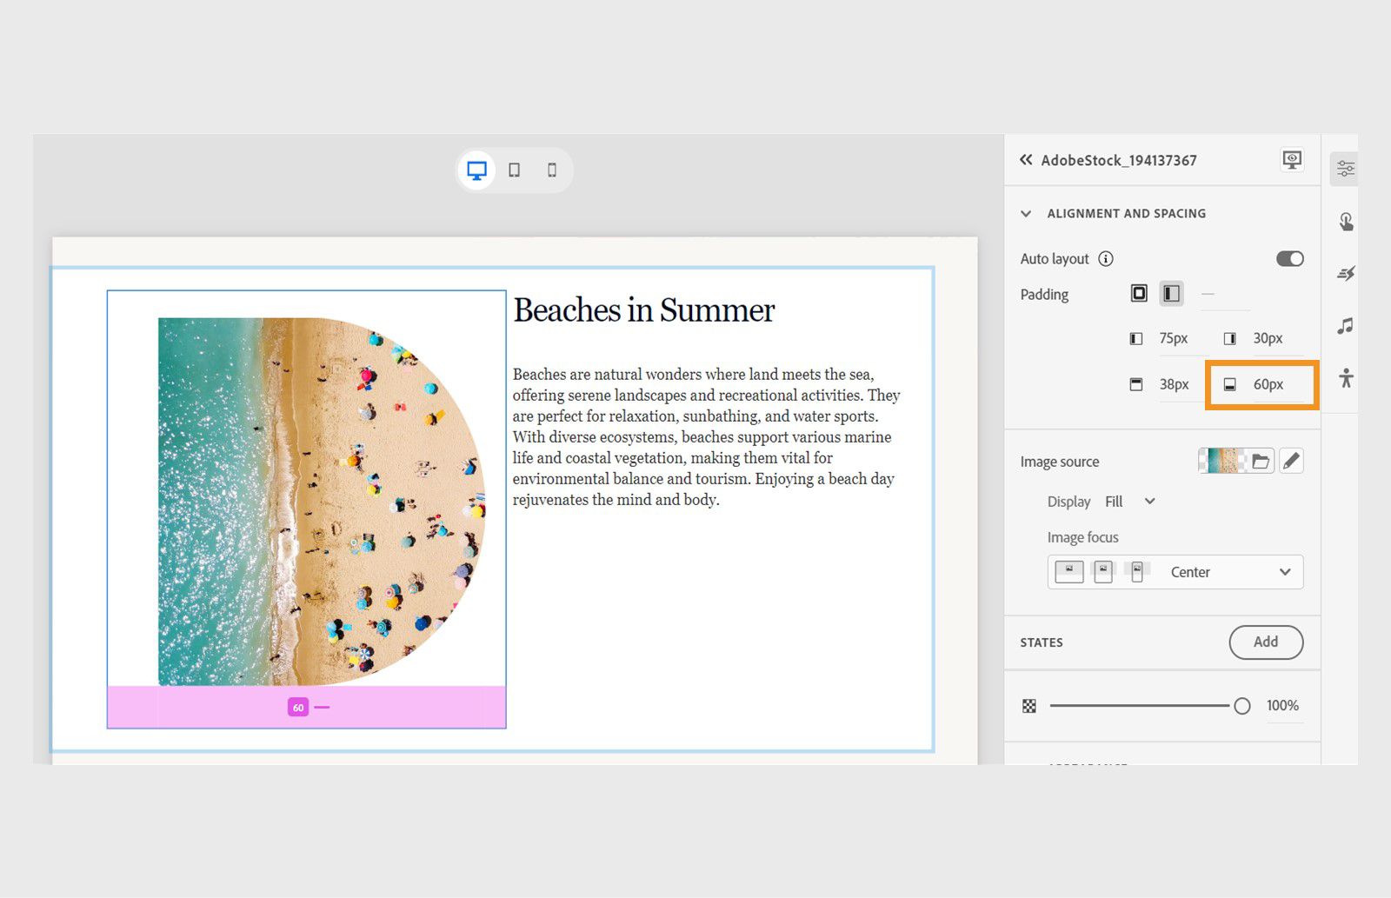
Task: Click the left padding icon
Action: point(1136,339)
